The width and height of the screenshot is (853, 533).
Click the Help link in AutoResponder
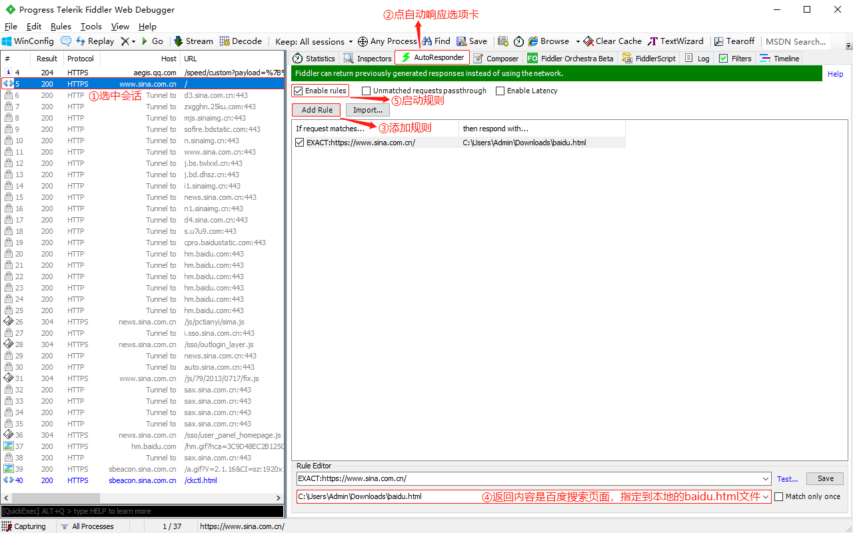[x=835, y=74]
